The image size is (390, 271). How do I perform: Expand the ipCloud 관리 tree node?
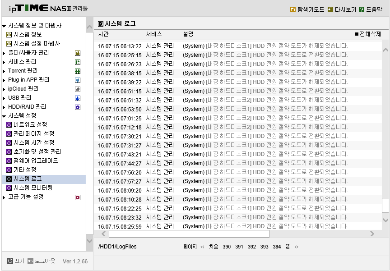4,89
